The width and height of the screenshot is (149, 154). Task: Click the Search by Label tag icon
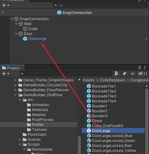pos(124,74)
